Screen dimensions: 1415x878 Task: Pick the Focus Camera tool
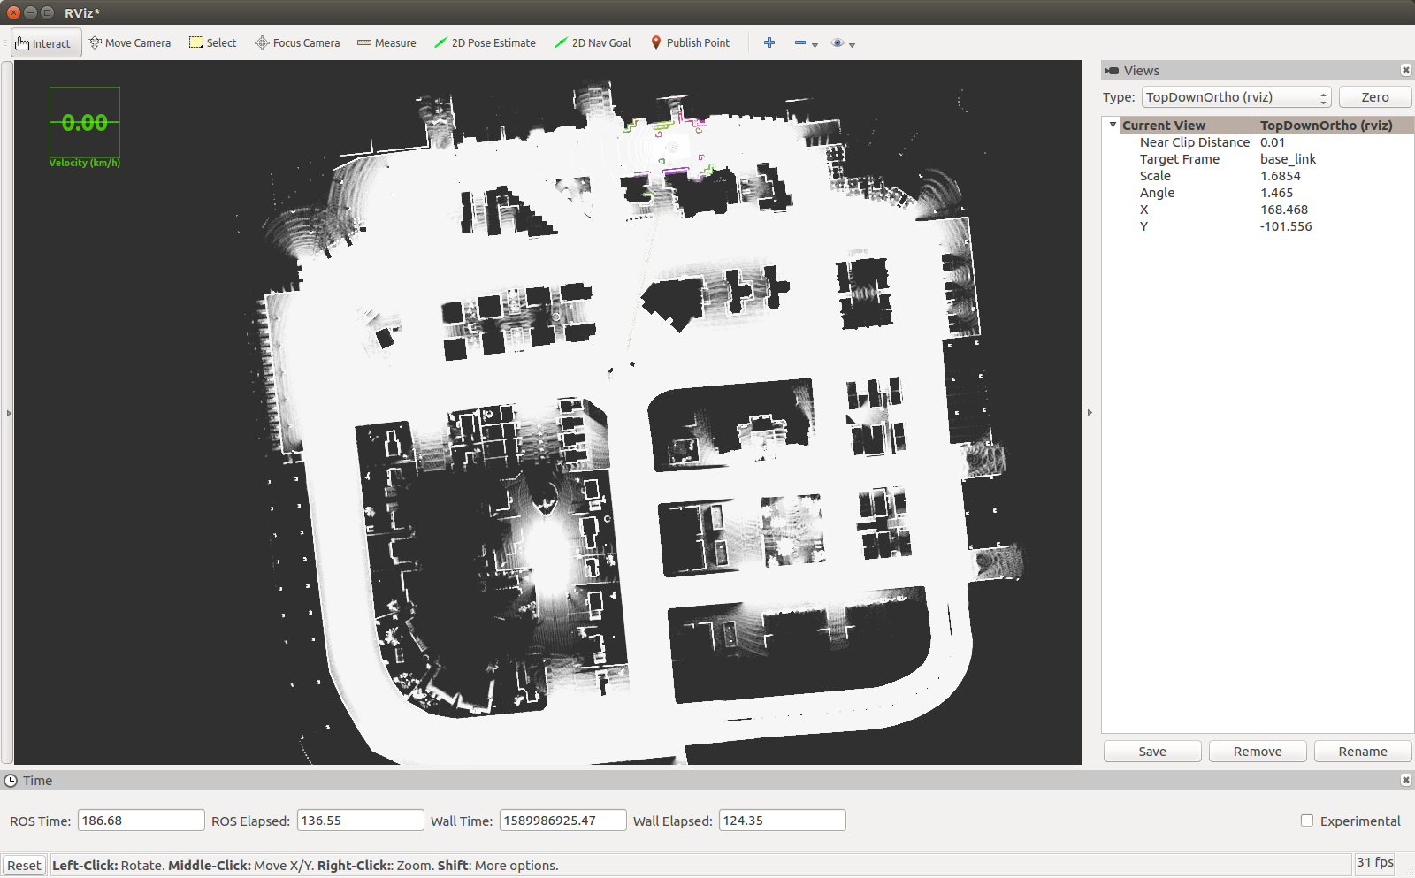(297, 43)
